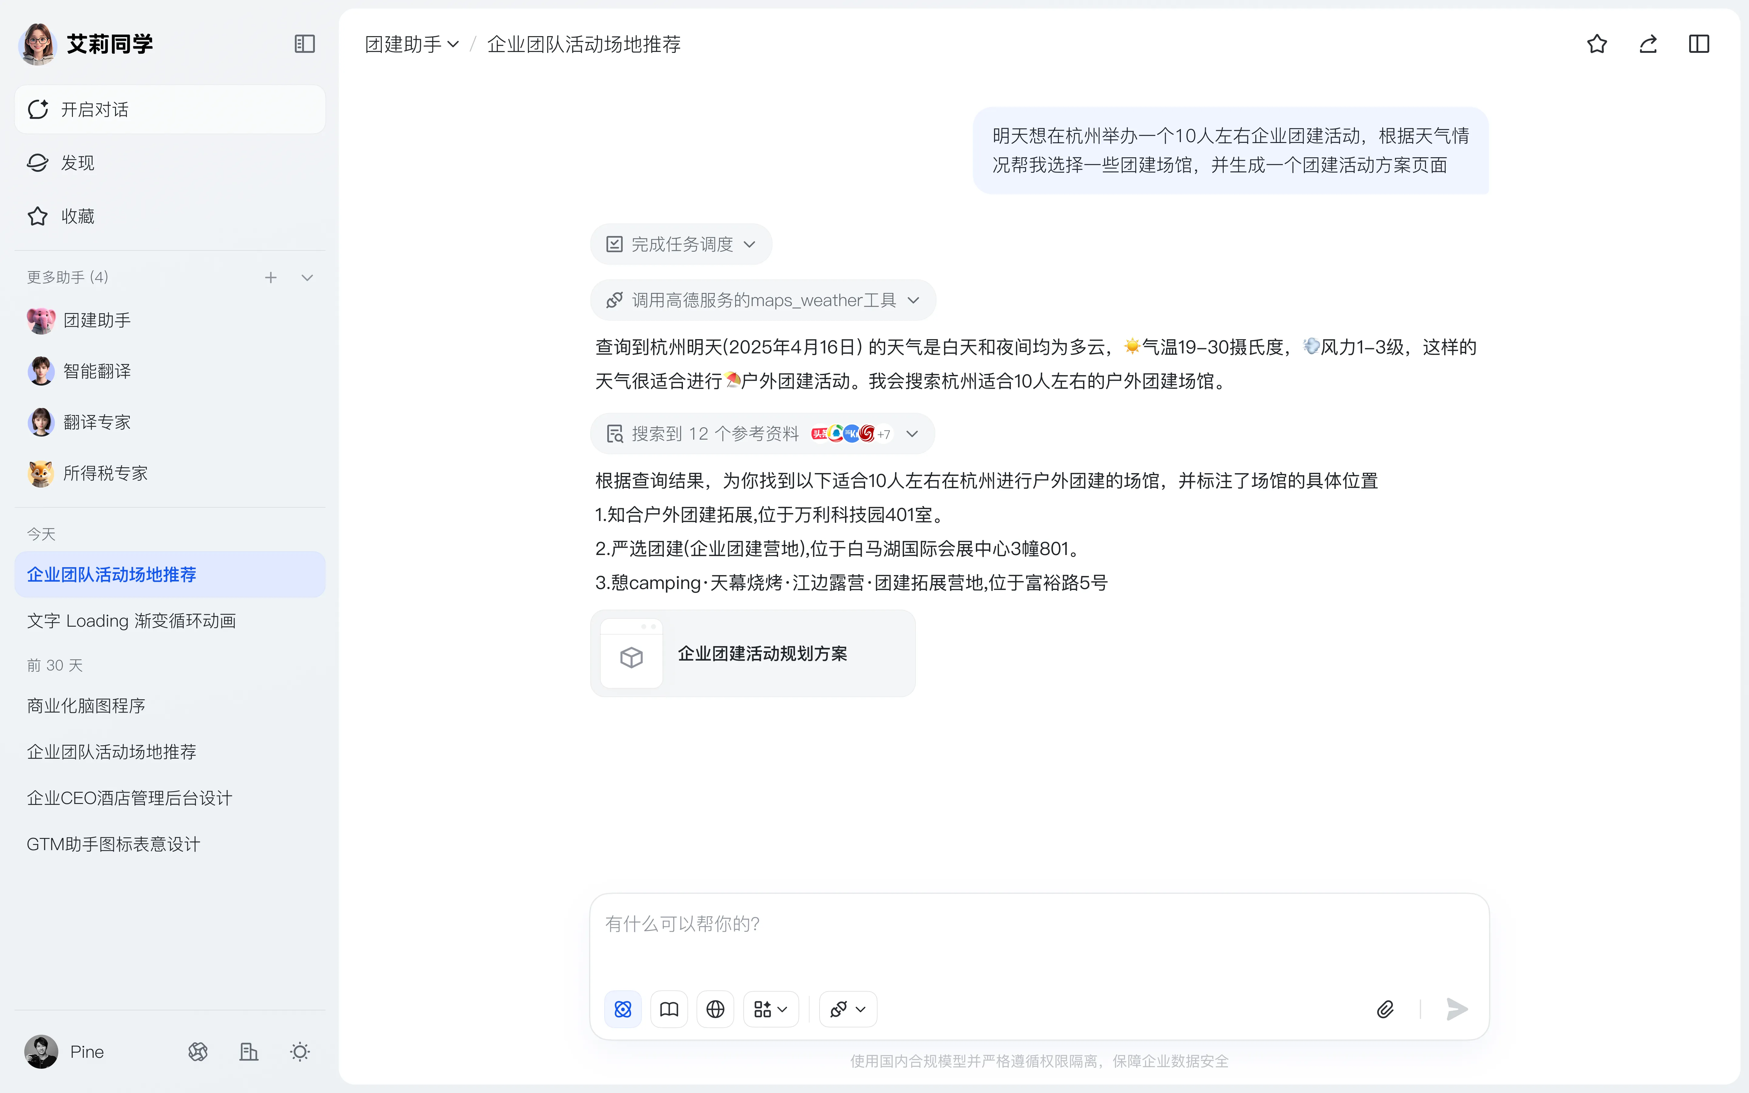1749x1093 pixels.
Task: Expand the 完成任务调度 step
Action: [681, 244]
